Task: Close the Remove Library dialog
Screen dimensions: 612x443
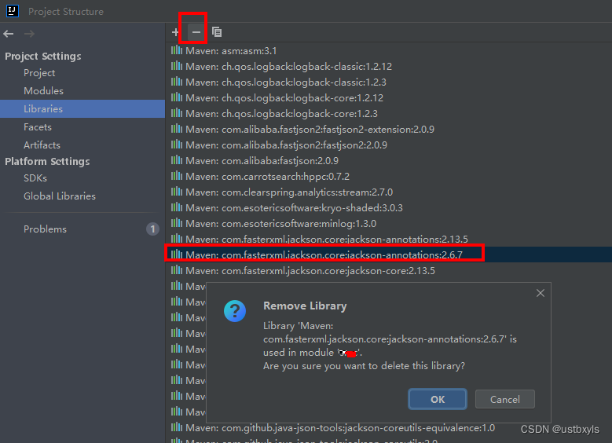Action: 541,293
